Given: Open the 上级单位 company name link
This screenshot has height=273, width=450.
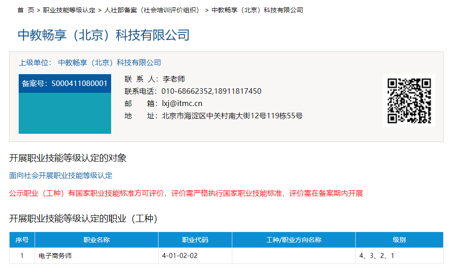Looking at the screenshot, I should [x=110, y=63].
